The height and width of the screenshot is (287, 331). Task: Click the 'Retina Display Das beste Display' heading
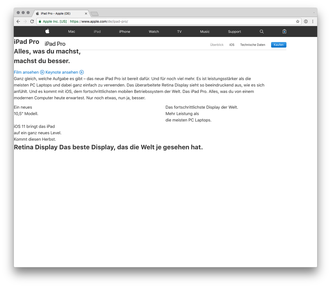[108, 147]
